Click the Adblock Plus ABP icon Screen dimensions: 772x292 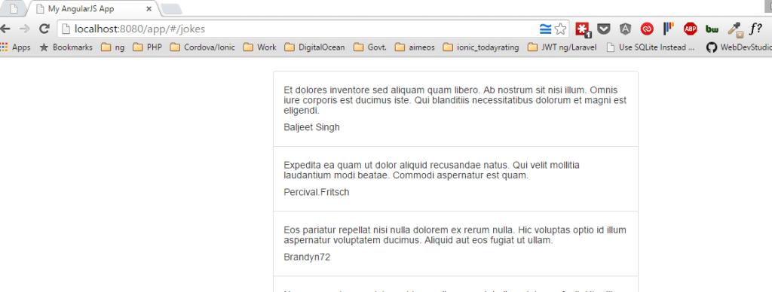[691, 29]
